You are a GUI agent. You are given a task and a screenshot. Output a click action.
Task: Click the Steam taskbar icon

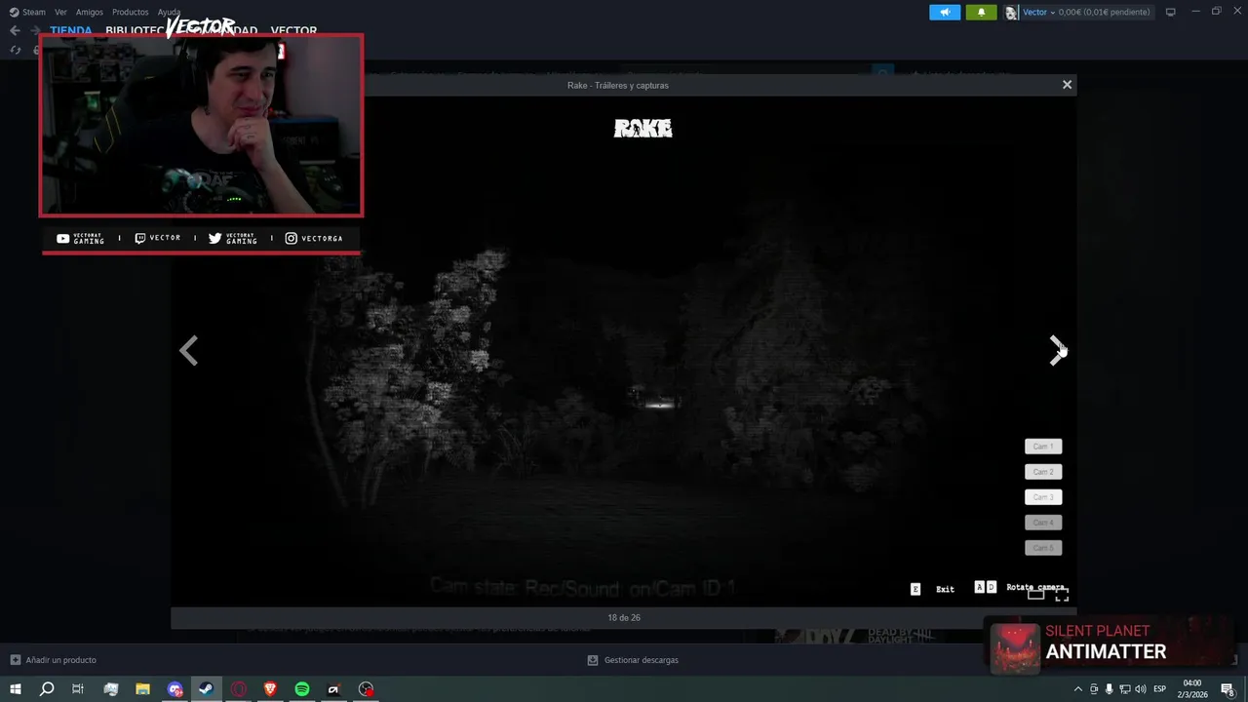tap(206, 689)
